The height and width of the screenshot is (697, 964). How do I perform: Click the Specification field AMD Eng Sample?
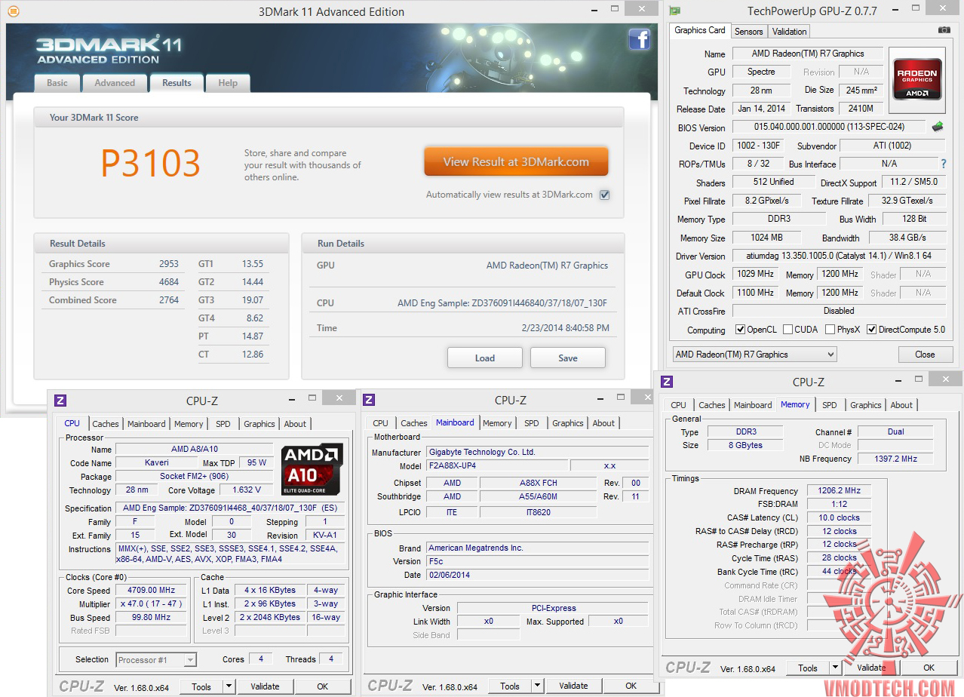point(230,508)
